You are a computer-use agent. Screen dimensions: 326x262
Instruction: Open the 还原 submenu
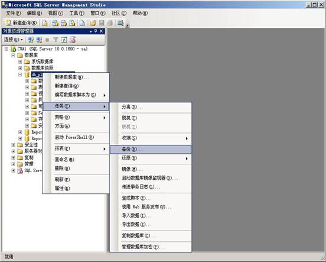pyautogui.click(x=151, y=159)
